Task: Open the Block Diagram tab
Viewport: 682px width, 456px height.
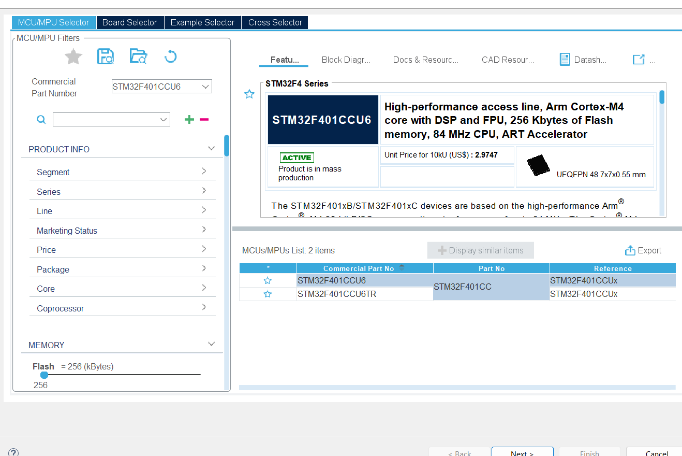Action: point(346,60)
